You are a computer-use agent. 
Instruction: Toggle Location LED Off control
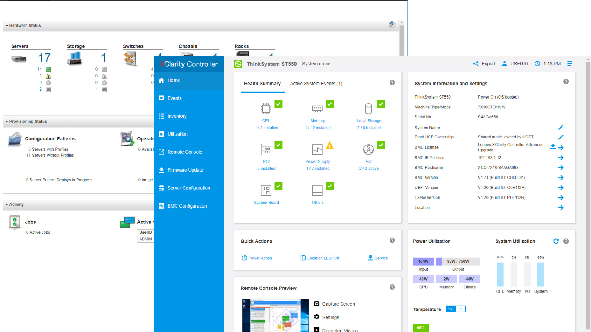[x=320, y=258]
